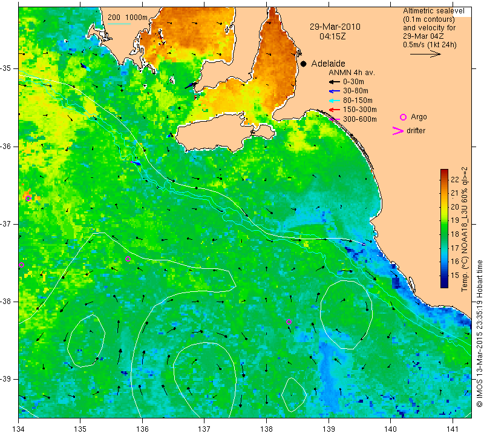Viewport: 484px width, 436px height.
Task: Click the longitude axis label '139'
Action: (x=329, y=429)
